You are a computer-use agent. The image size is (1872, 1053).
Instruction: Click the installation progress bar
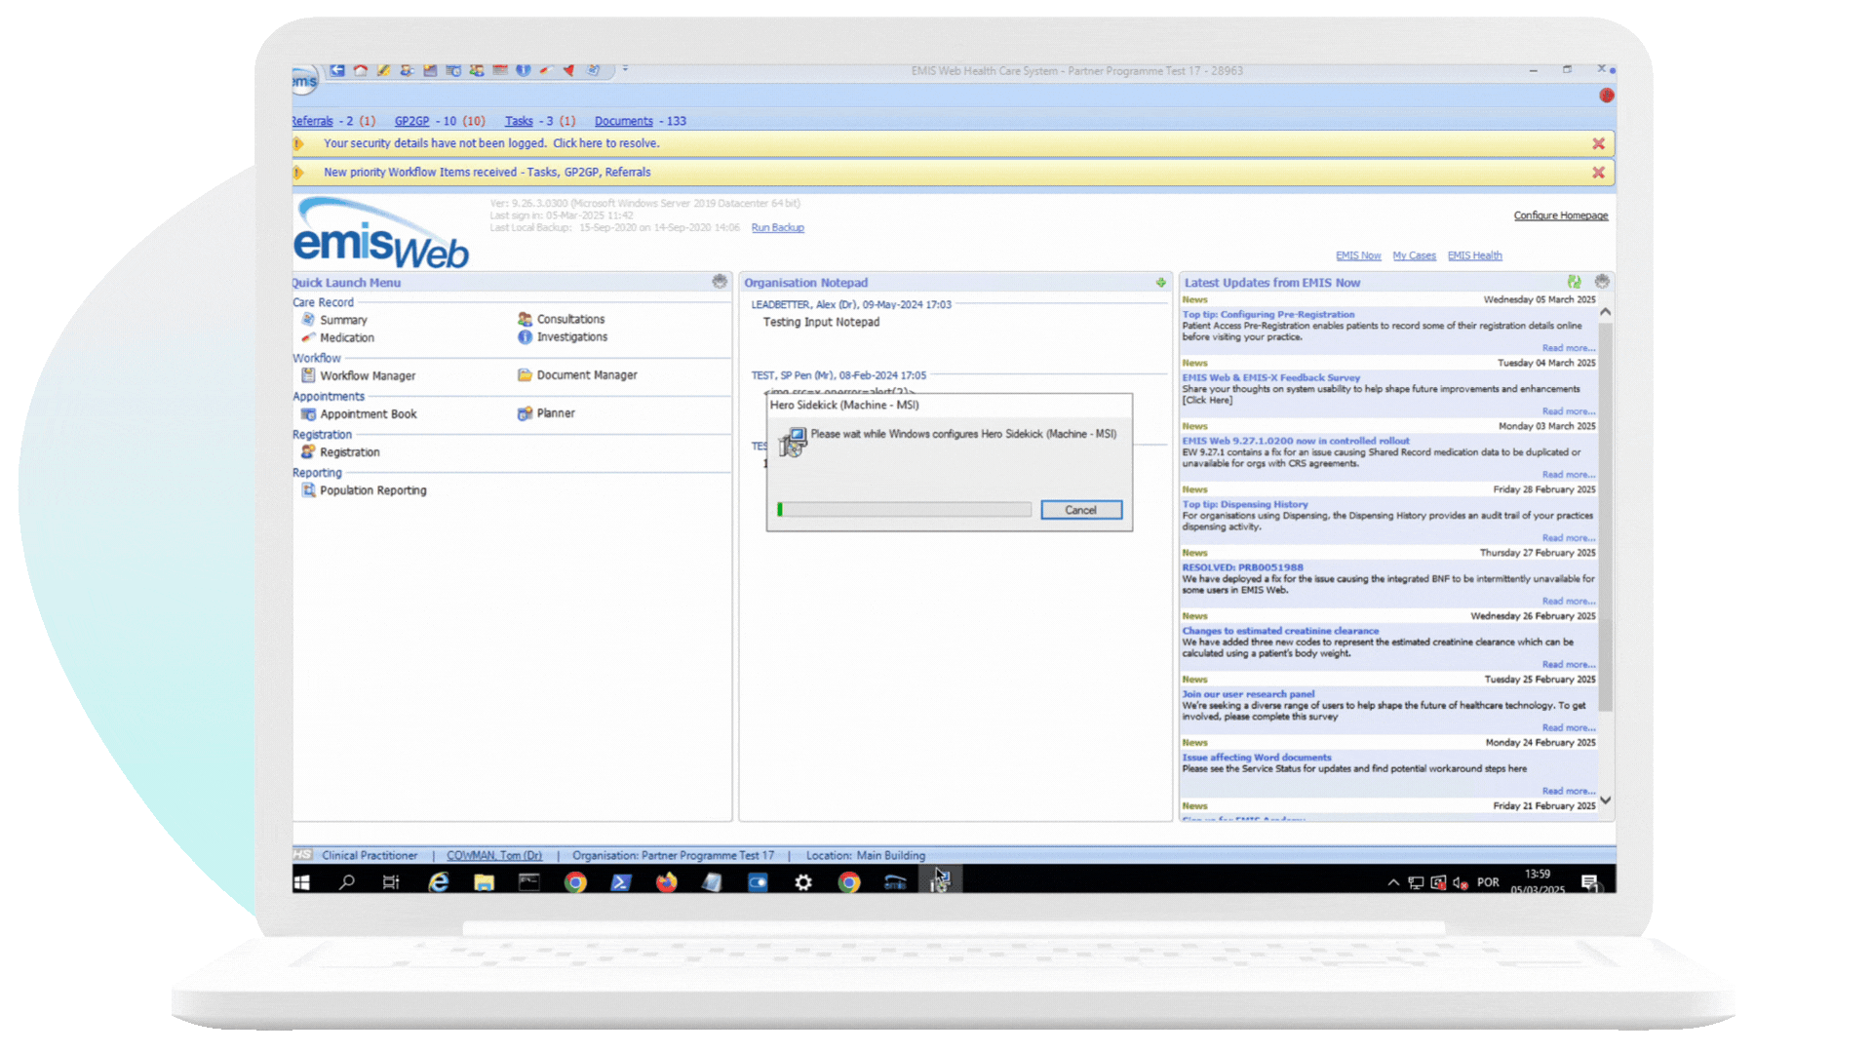click(x=904, y=510)
